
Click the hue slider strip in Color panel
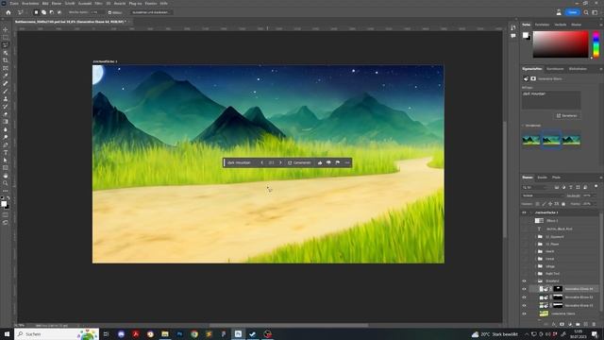click(596, 44)
